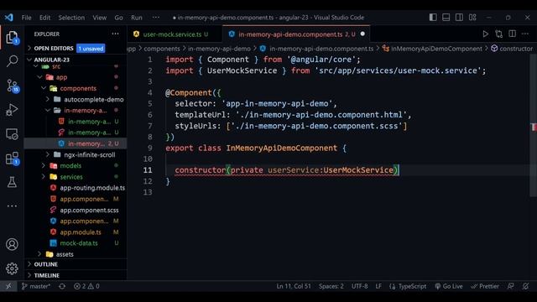Close unsaved in-memory-api-demo.component.ts tab dot
This screenshot has width=537, height=302.
point(362,34)
